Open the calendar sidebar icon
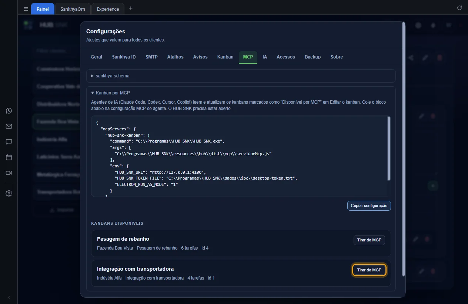Viewport: 468px width, 304px height. click(9, 157)
